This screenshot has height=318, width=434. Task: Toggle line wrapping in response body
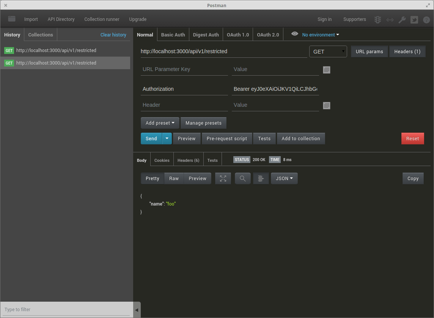(x=261, y=179)
